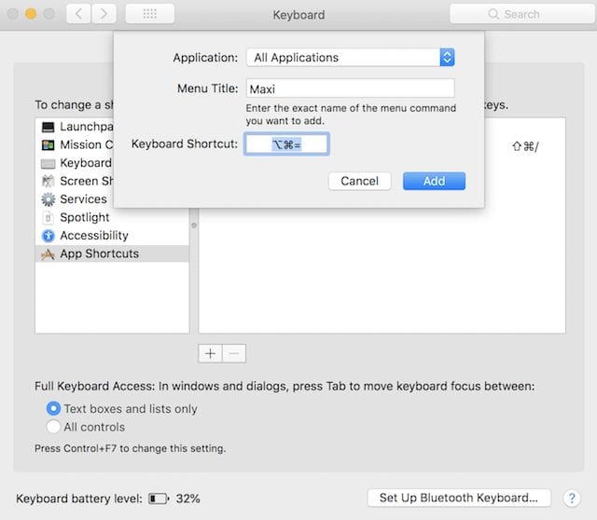Open help with the question mark button
This screenshot has height=520, width=597.
pyautogui.click(x=573, y=498)
